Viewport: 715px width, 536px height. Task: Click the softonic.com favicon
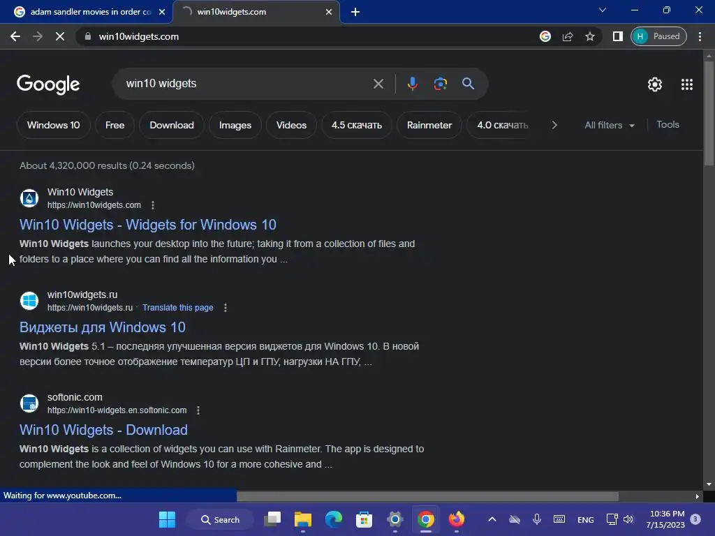29,403
